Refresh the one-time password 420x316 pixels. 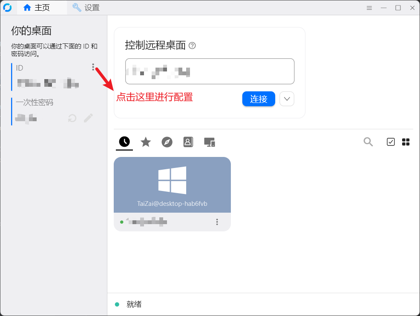point(72,118)
